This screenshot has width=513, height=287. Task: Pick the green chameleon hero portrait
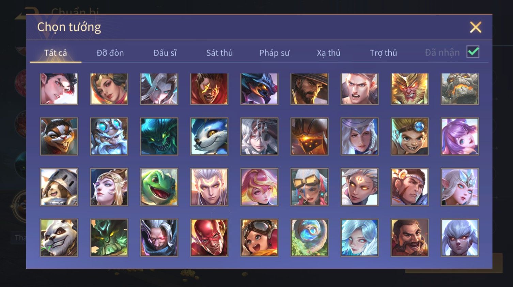[x=159, y=187]
